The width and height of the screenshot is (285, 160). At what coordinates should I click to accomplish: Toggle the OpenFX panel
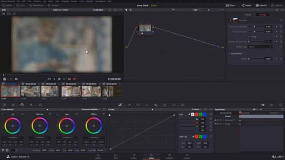[x=261, y=5]
